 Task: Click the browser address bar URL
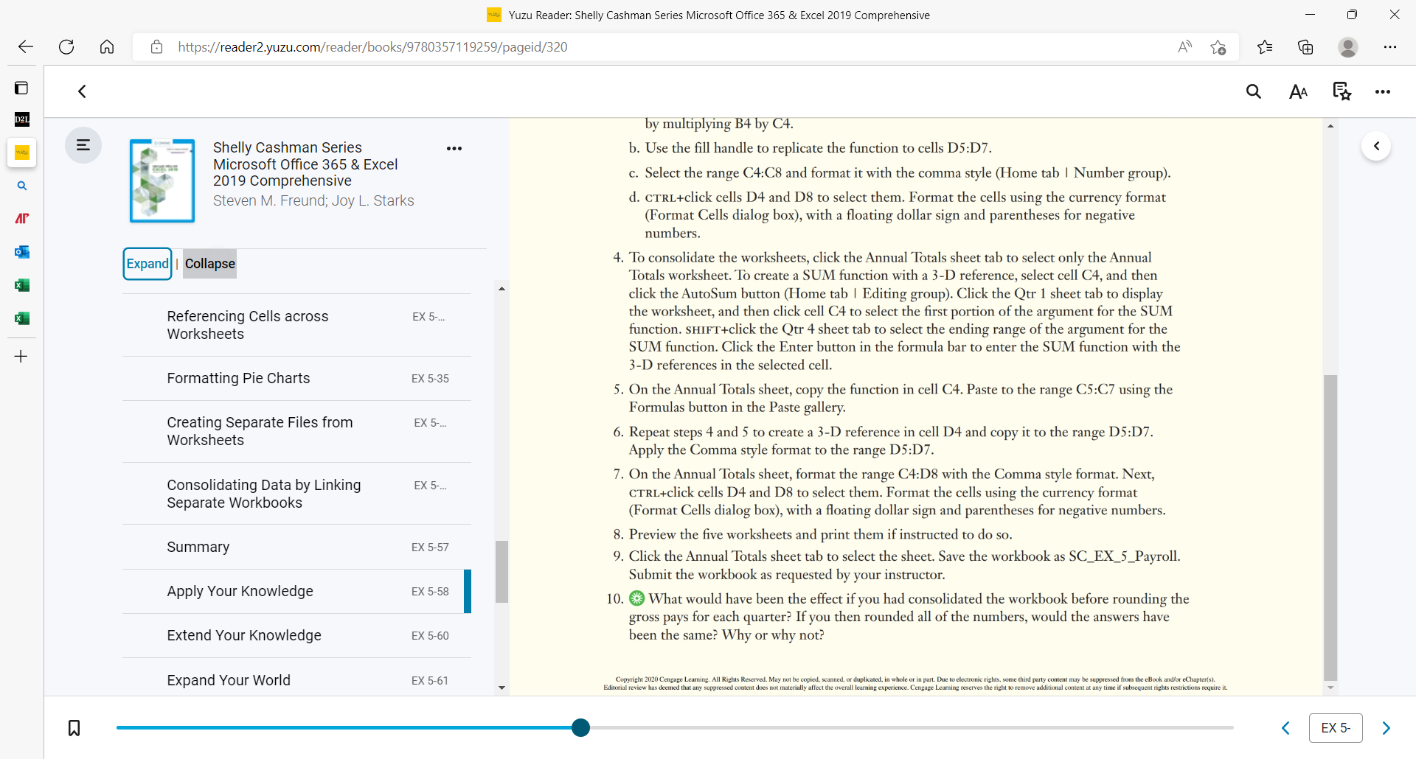[x=372, y=47]
